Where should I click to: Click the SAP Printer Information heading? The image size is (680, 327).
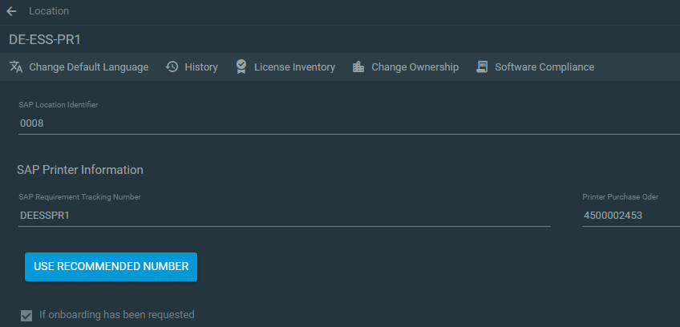(x=80, y=170)
